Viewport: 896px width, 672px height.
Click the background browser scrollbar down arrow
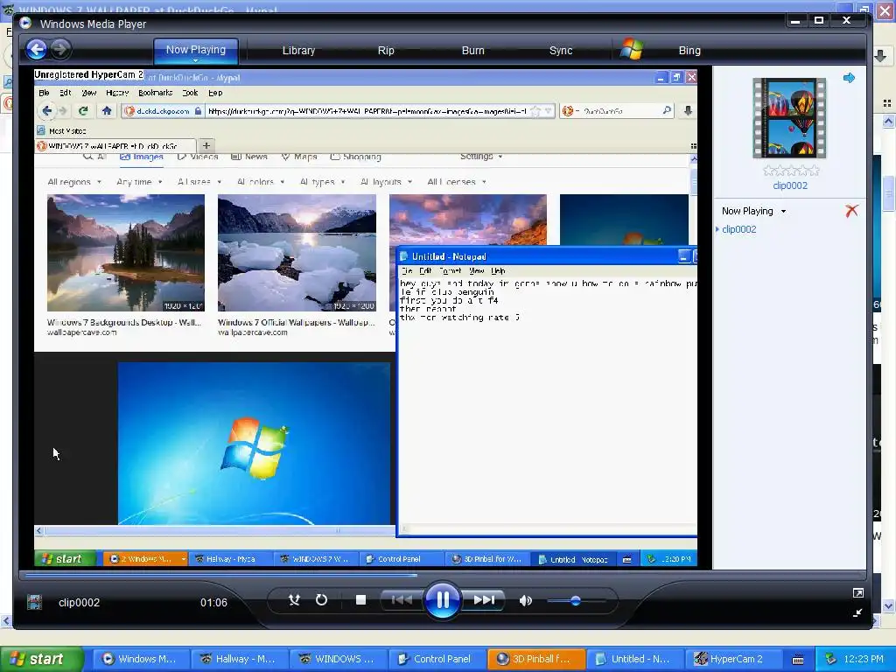coord(889,605)
